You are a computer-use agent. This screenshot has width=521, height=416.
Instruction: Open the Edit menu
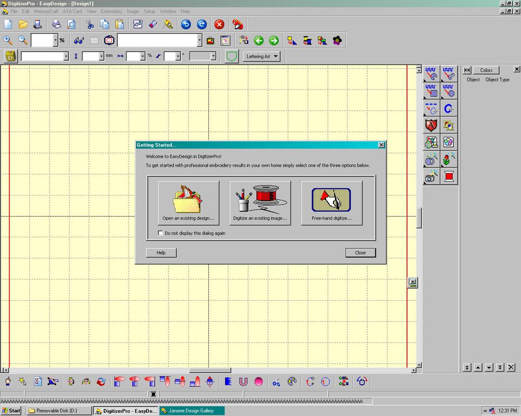coord(26,11)
